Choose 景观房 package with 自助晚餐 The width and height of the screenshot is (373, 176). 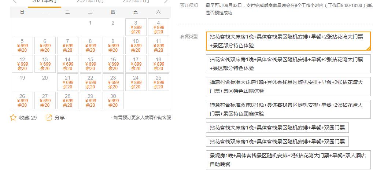pyautogui.click(x=288, y=160)
